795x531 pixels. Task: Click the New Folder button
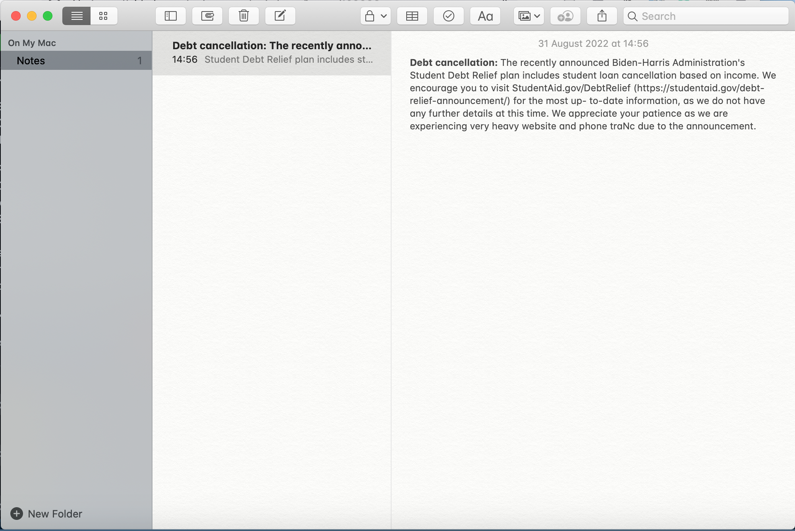47,514
